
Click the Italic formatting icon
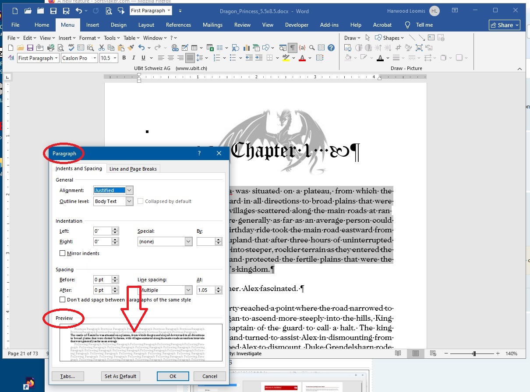coord(134,58)
